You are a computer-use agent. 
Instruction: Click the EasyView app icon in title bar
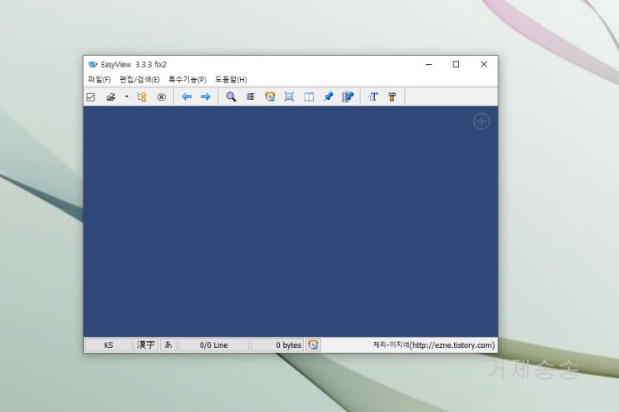(x=92, y=64)
